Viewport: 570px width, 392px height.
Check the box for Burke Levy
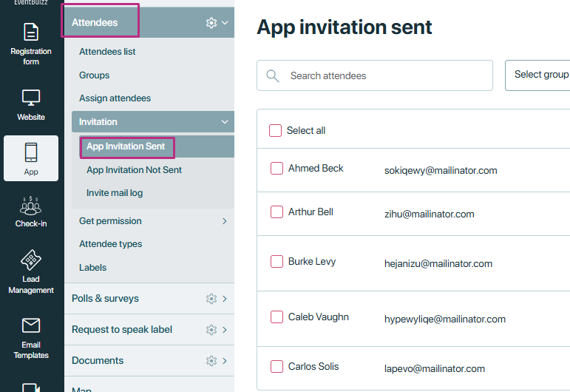click(276, 261)
